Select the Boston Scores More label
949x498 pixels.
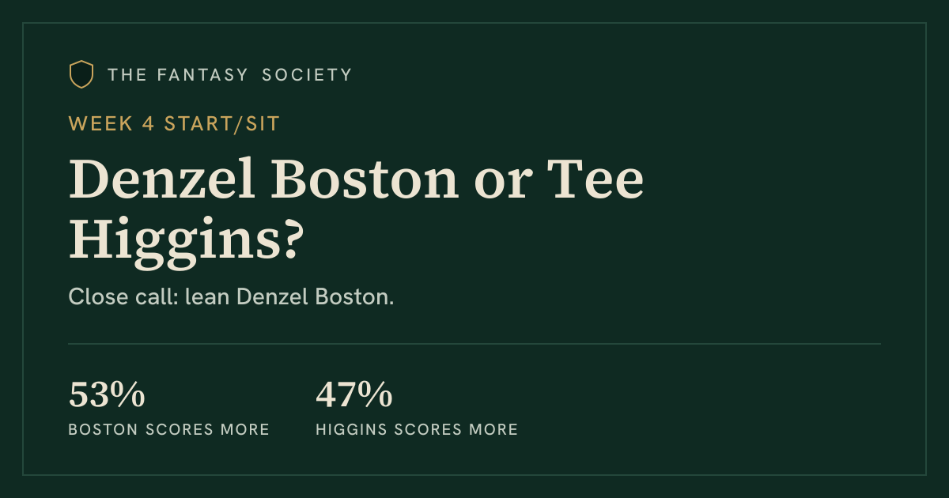[169, 430]
